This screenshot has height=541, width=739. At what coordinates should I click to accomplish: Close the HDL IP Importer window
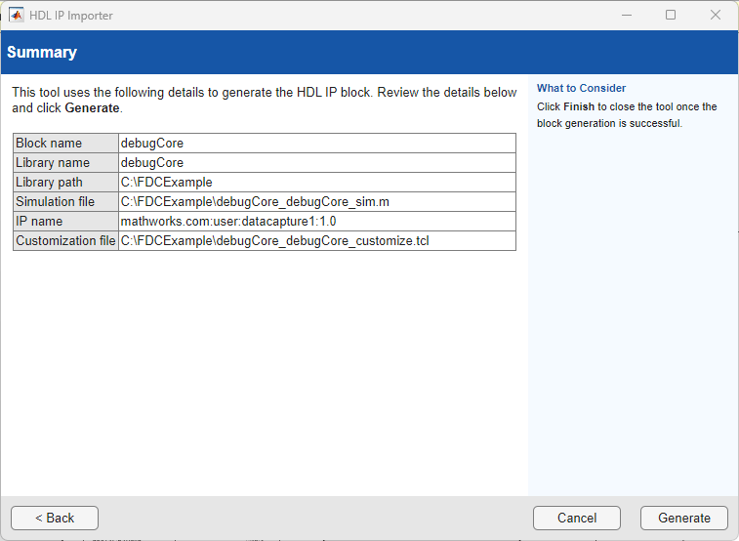coord(716,15)
